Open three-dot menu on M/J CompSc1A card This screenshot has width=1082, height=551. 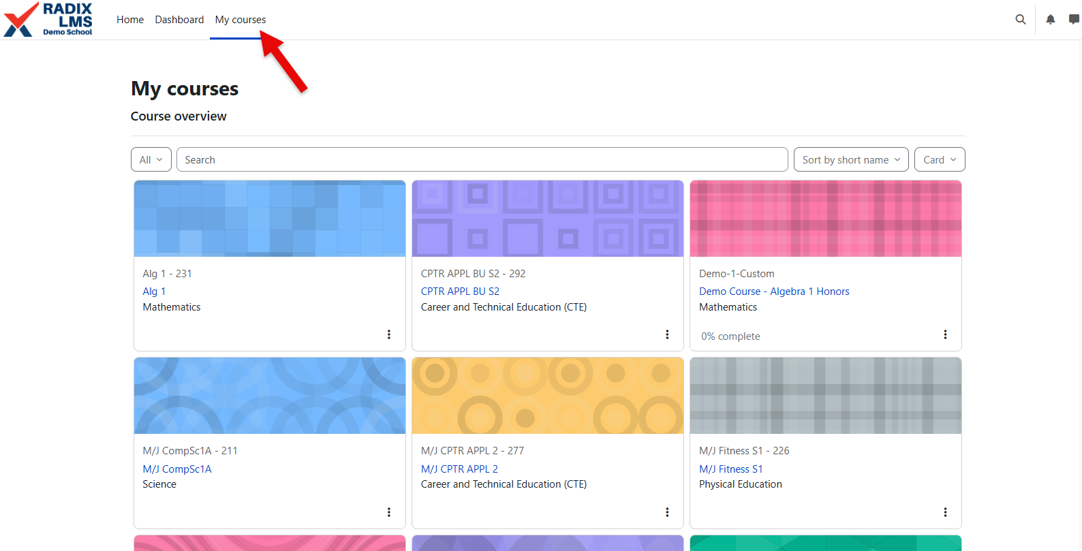click(x=389, y=512)
